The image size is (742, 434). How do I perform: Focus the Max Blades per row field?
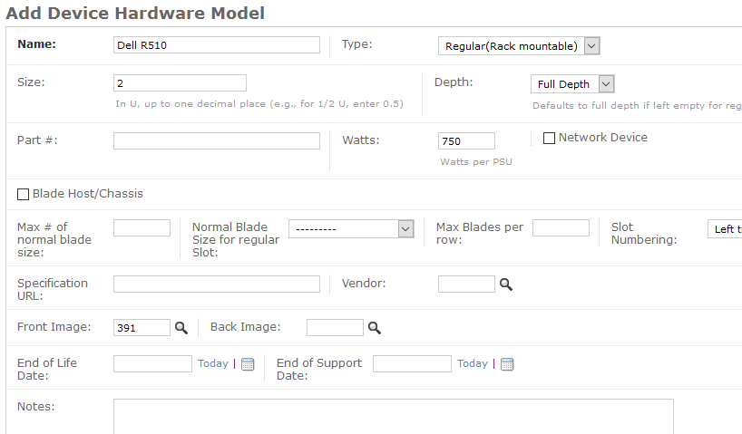click(x=561, y=228)
